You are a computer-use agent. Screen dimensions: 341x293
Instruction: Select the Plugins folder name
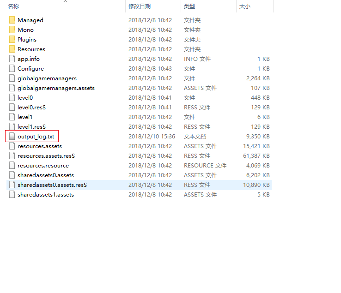tap(27, 40)
